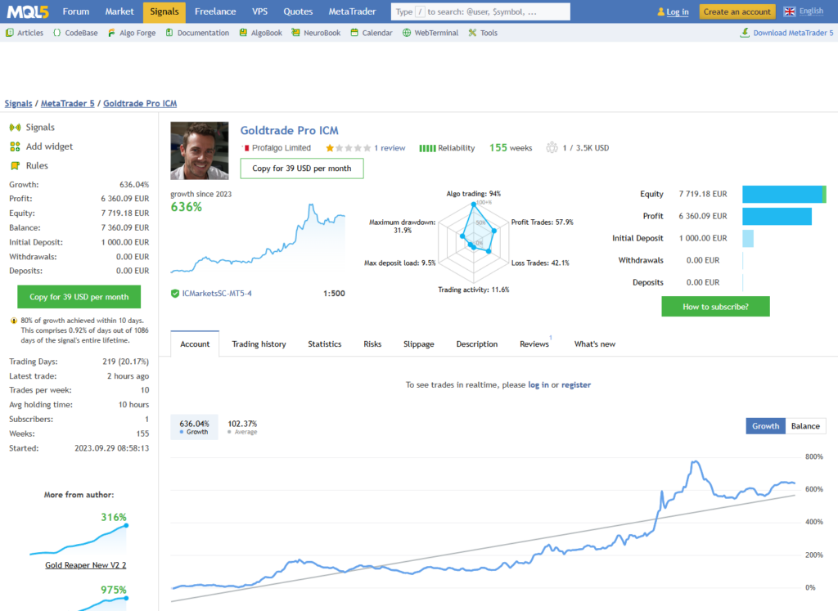Open CodeBase braces icon
Viewport: 838px width, 611px height.
pos(57,33)
